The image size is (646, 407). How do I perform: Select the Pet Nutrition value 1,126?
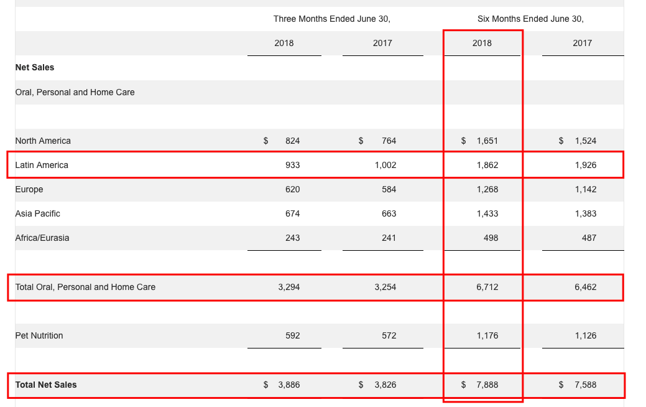tap(585, 335)
